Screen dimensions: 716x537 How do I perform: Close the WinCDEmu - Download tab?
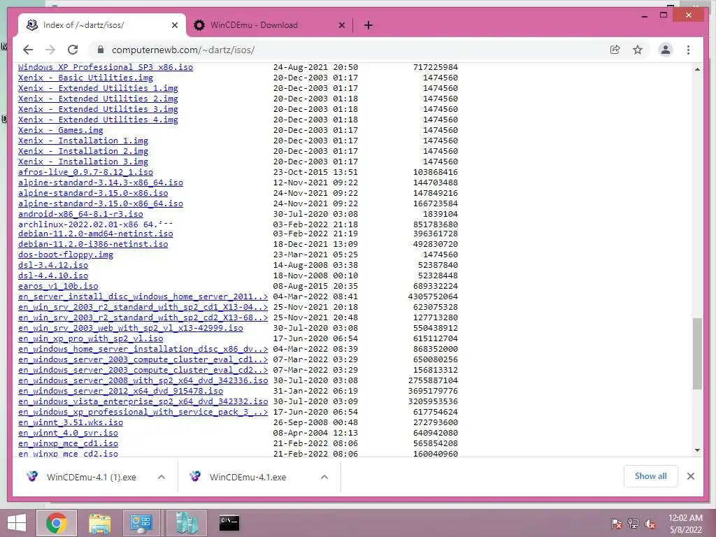(x=341, y=25)
